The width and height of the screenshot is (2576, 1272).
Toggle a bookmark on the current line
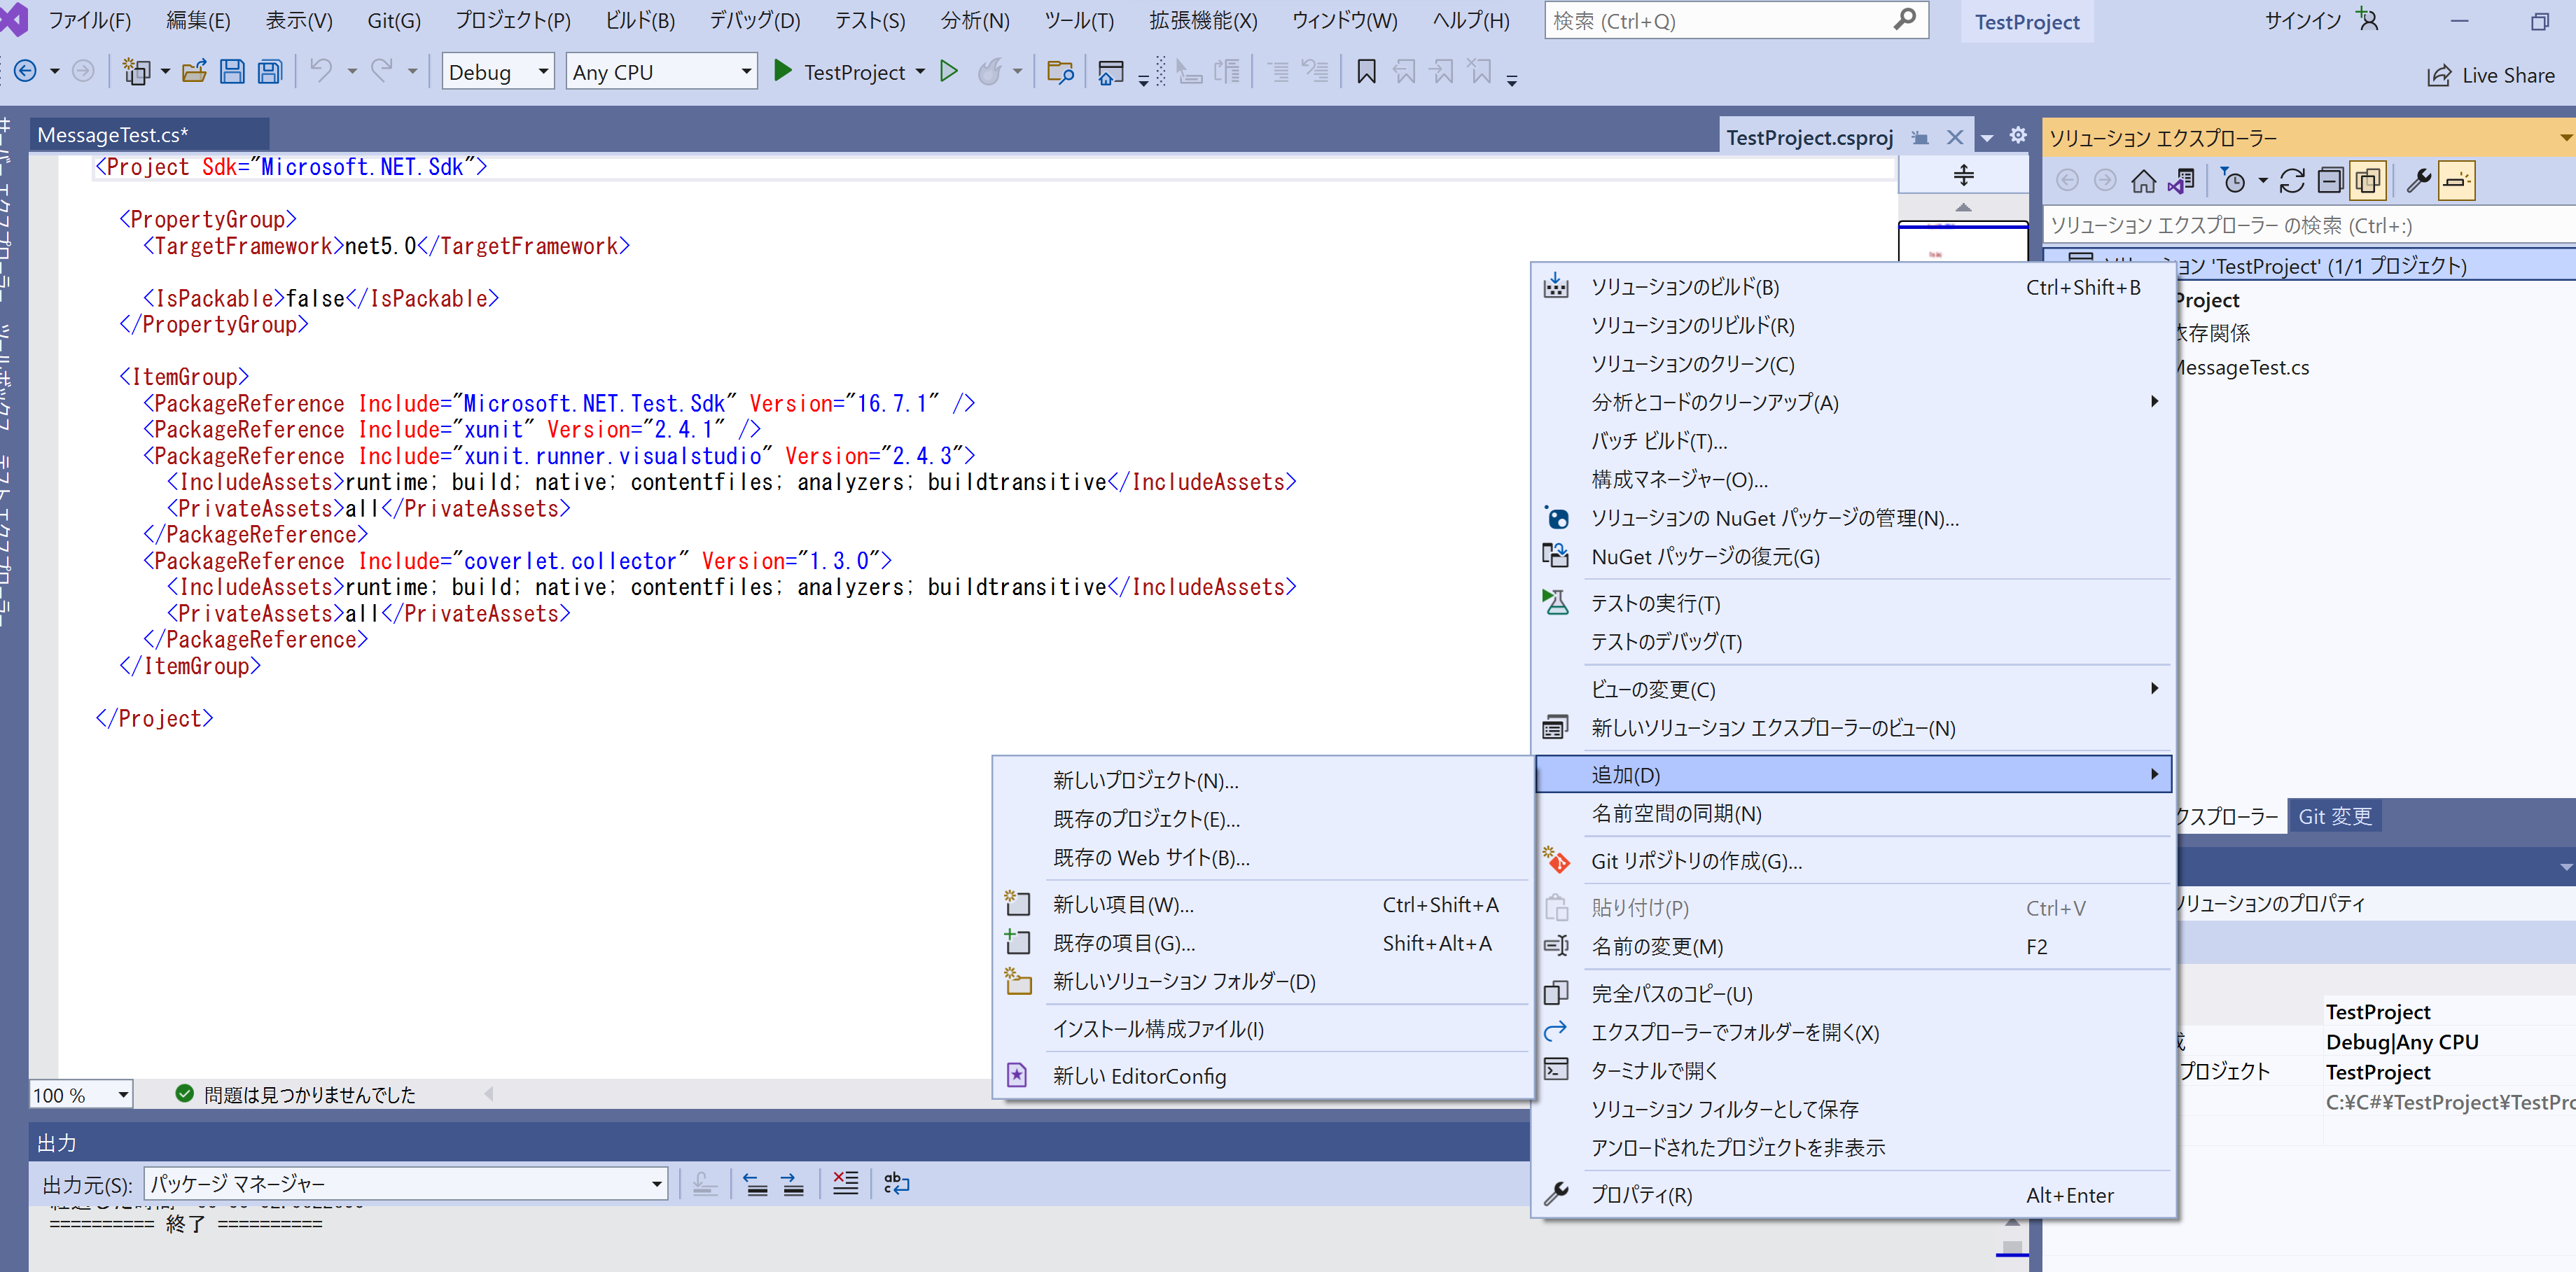tap(1366, 71)
